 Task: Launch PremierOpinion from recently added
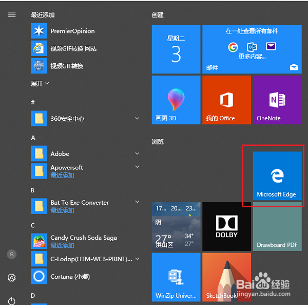[x=63, y=31]
